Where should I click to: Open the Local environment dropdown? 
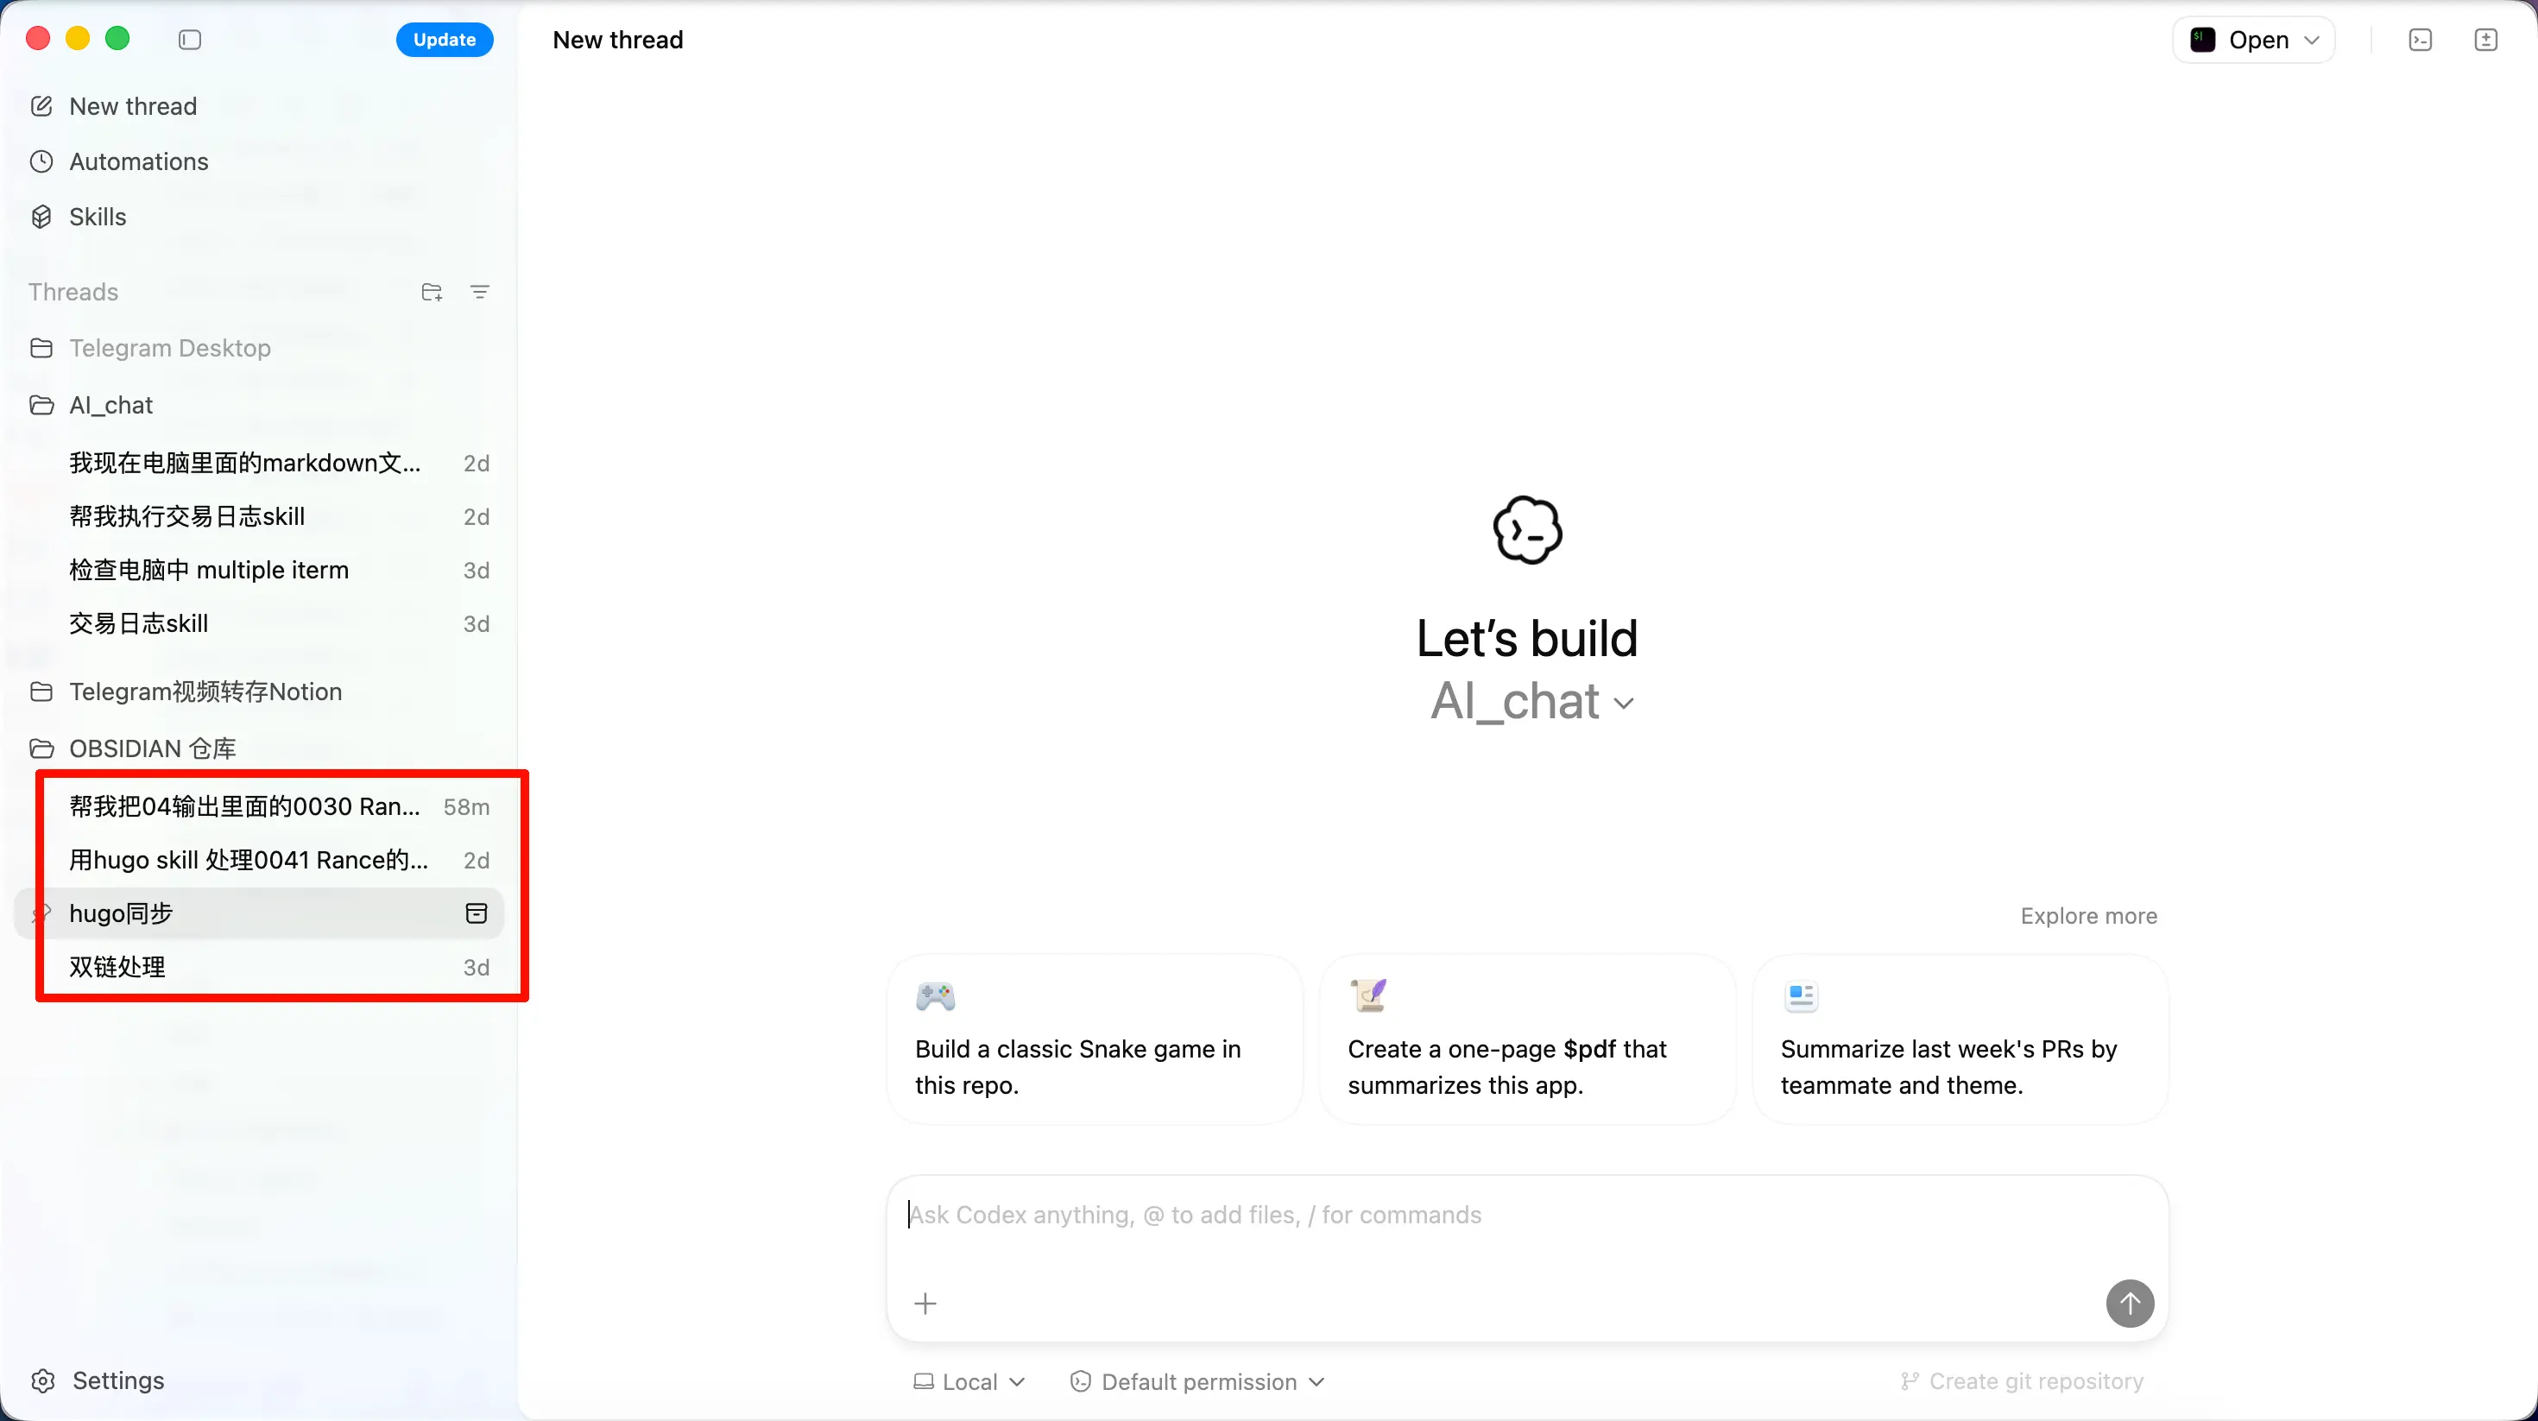click(x=969, y=1381)
